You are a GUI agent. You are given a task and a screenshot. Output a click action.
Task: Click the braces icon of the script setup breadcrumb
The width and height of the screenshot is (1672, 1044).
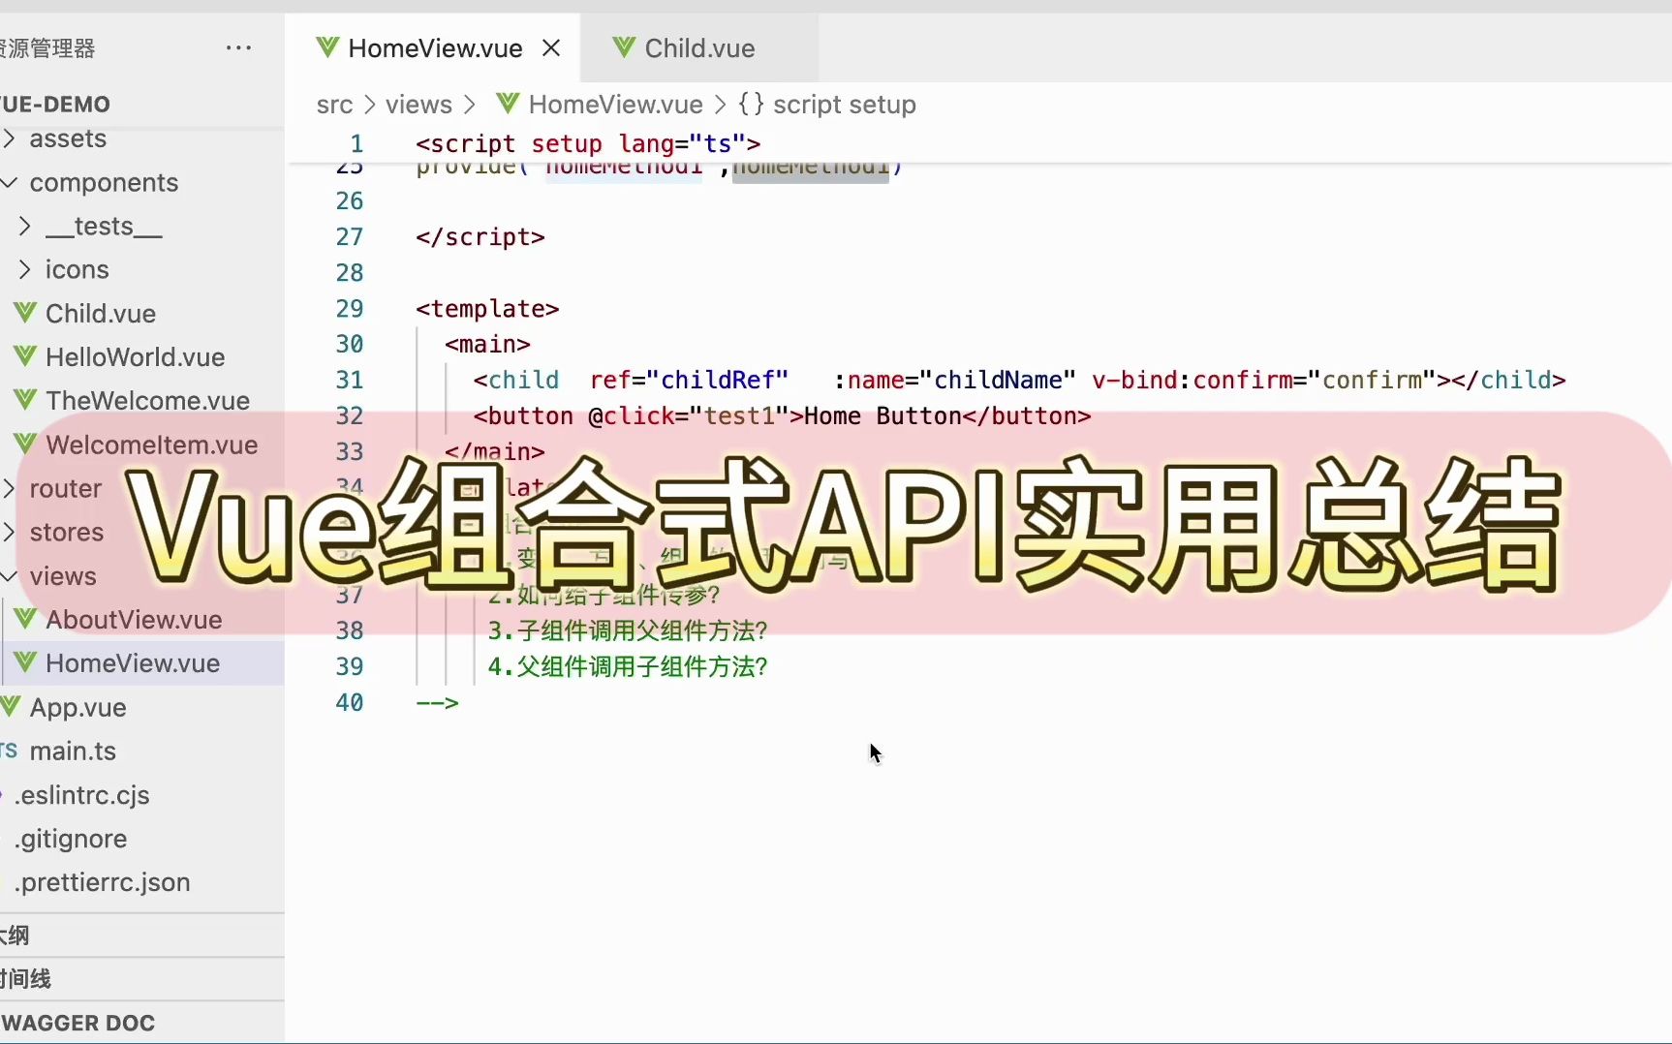tap(751, 104)
